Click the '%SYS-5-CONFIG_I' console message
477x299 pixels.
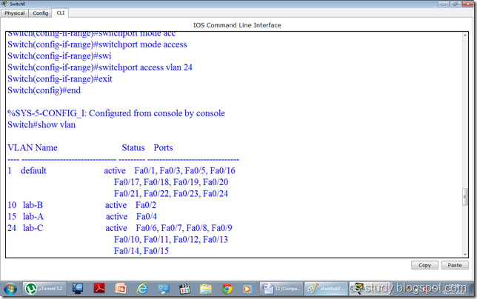coord(116,113)
